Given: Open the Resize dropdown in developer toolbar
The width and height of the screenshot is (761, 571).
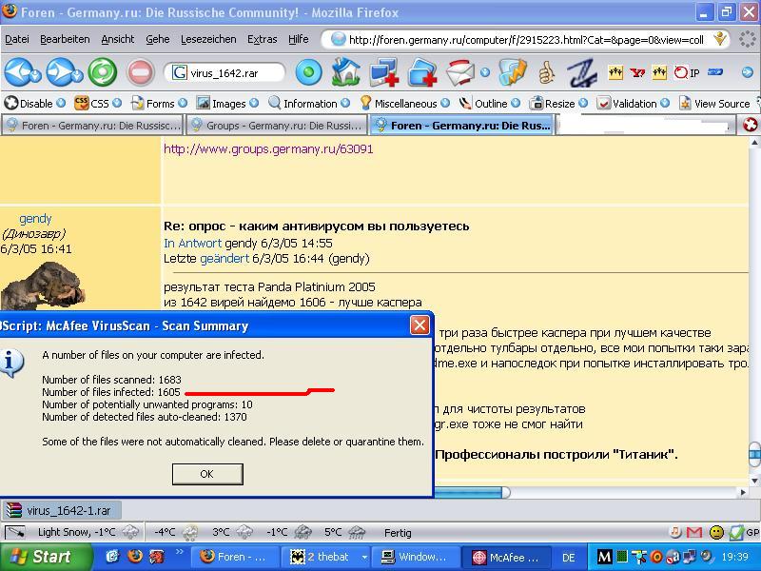Looking at the screenshot, I should [583, 104].
